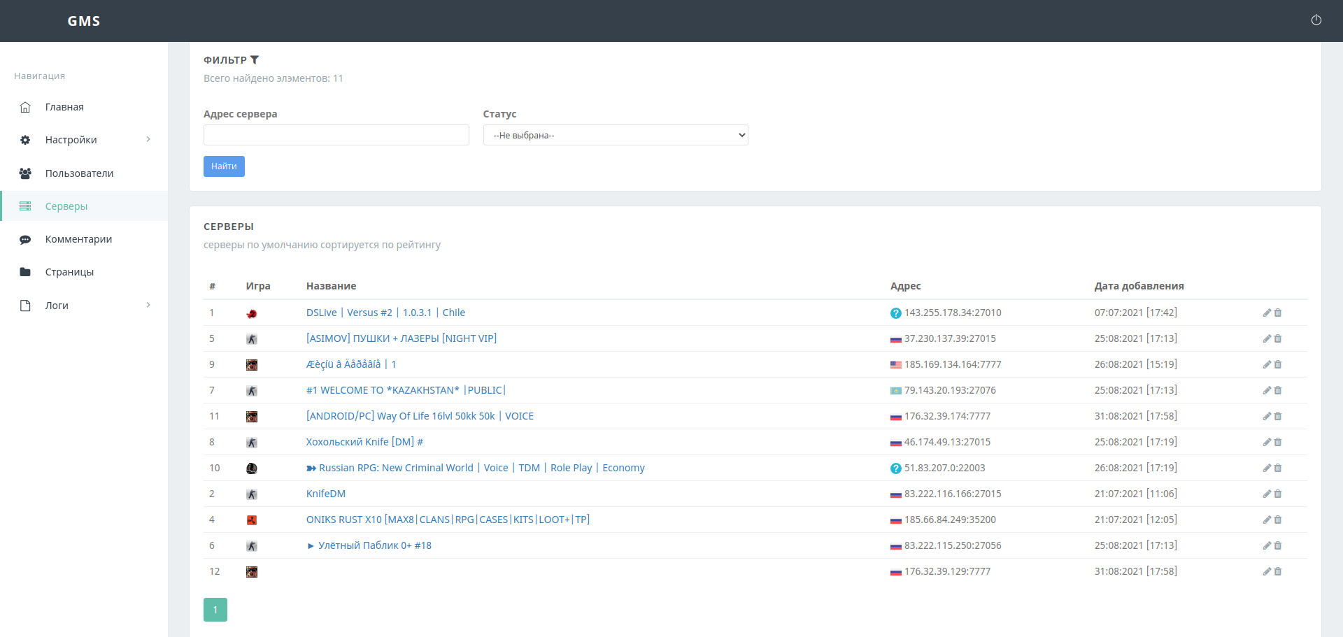The width and height of the screenshot is (1343, 637).
Task: Delete the DSLive Versus #2 server
Action: 1278,313
